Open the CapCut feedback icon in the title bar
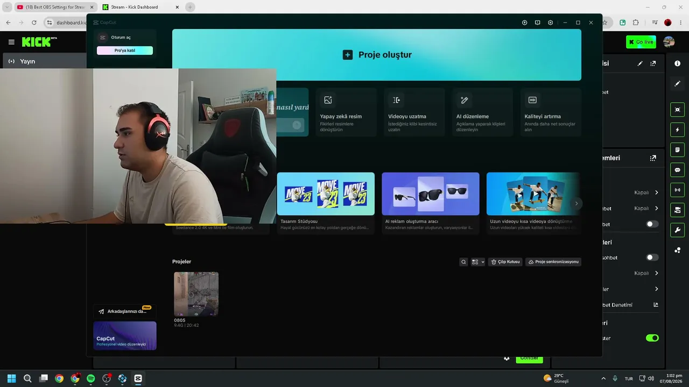The width and height of the screenshot is (689, 387). pyautogui.click(x=538, y=23)
